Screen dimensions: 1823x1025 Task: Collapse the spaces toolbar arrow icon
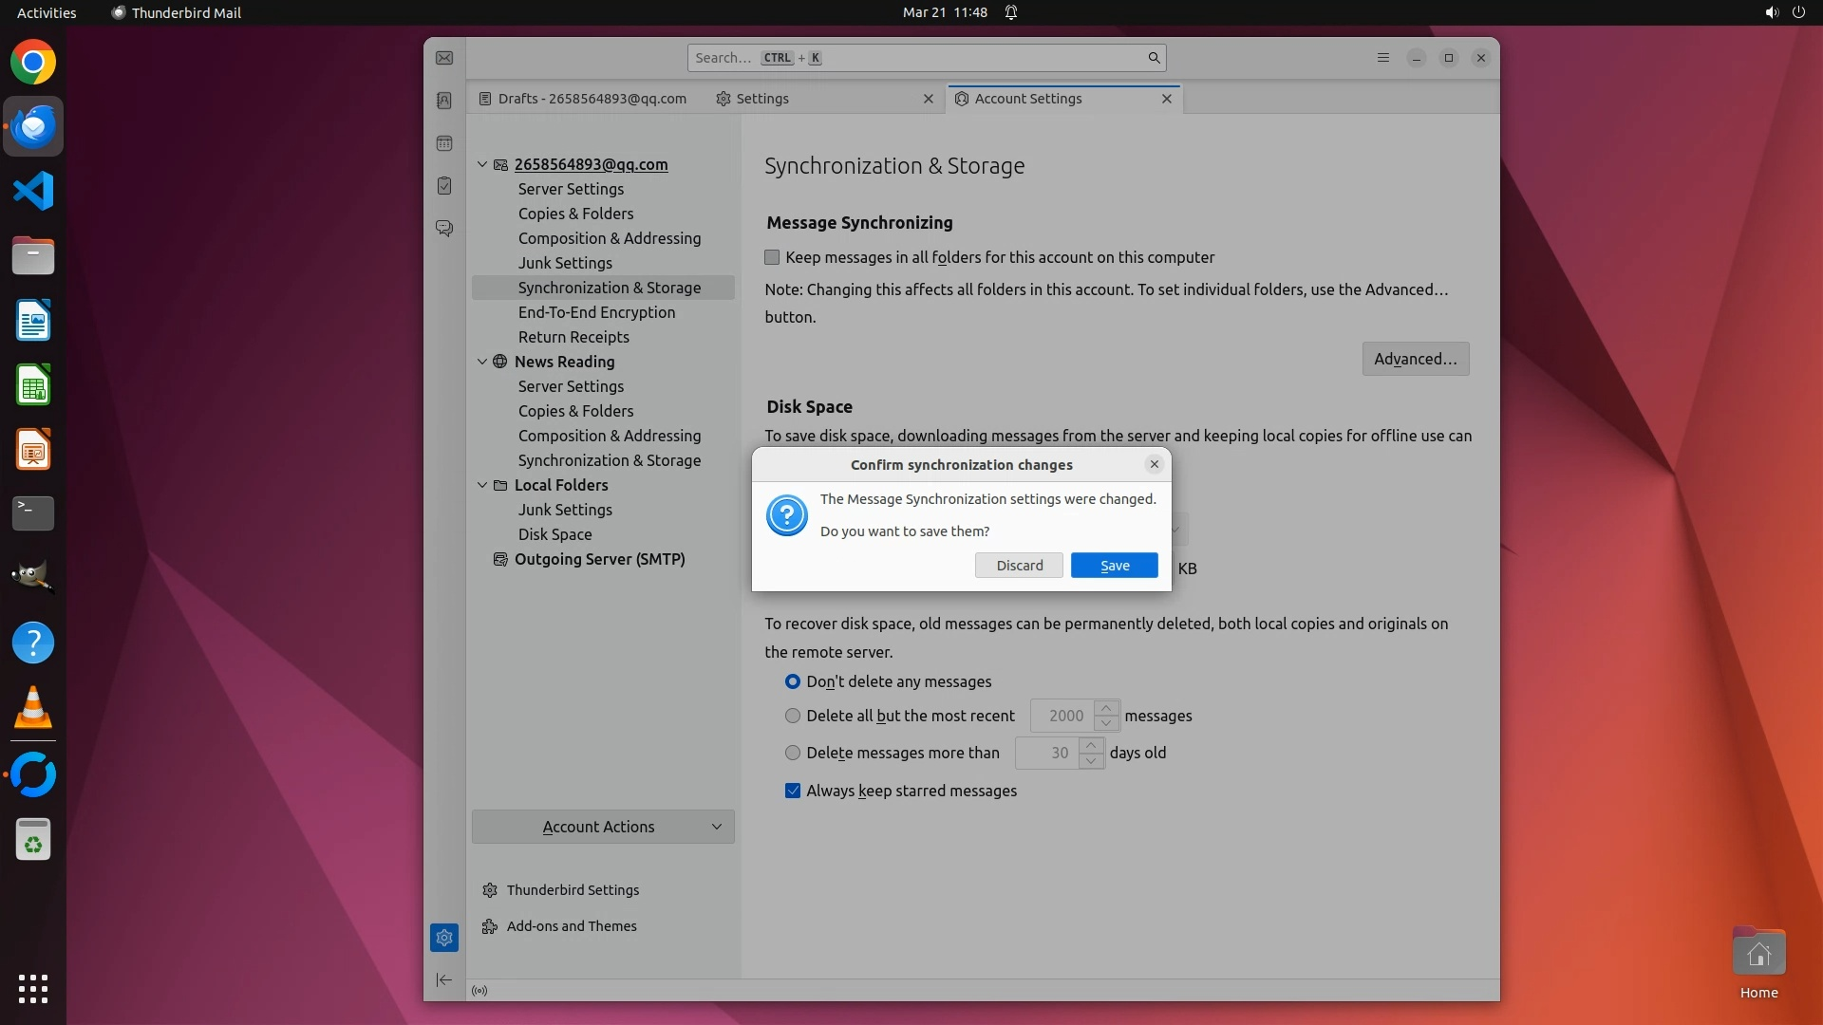click(444, 979)
